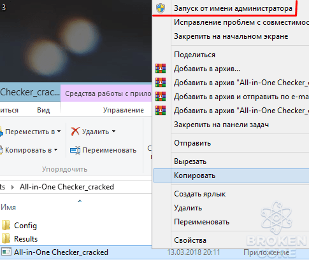
Task: Click the Results folder icon
Action: (x=6, y=239)
